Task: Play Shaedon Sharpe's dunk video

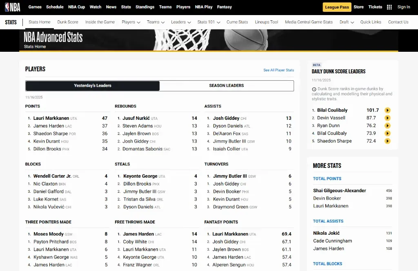Action: (x=387, y=141)
